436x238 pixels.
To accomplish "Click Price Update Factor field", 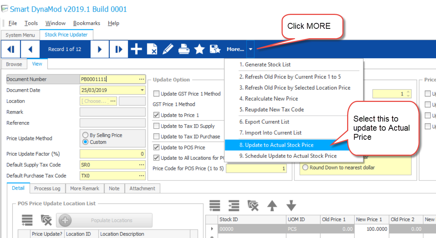I will point(113,154).
